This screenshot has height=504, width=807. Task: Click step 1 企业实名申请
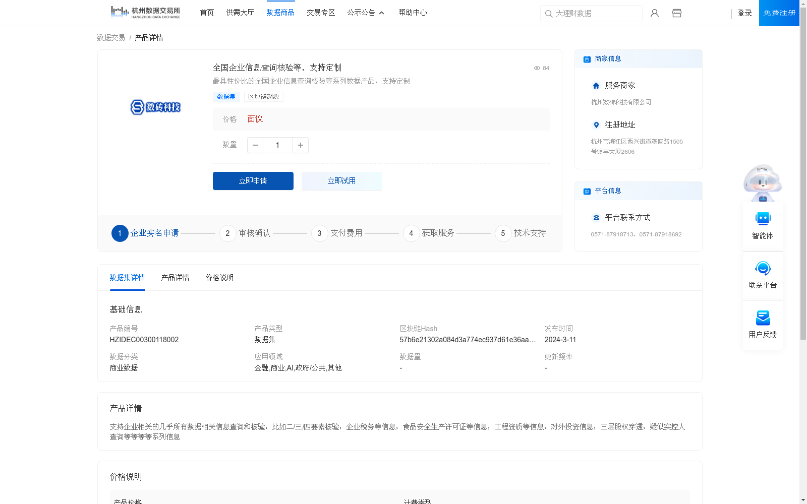coord(145,233)
